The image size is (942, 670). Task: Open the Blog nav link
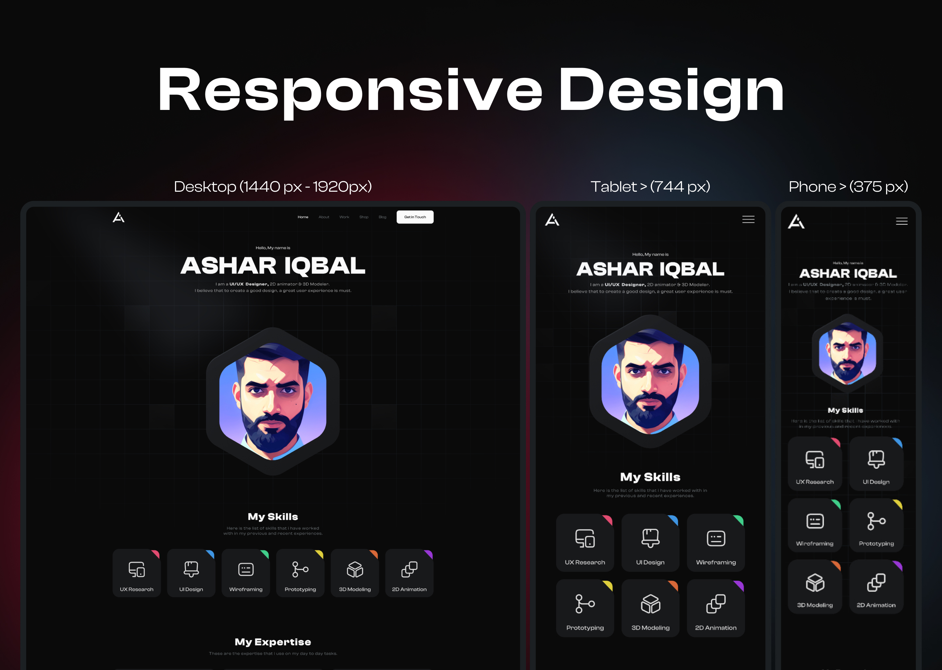(x=383, y=217)
